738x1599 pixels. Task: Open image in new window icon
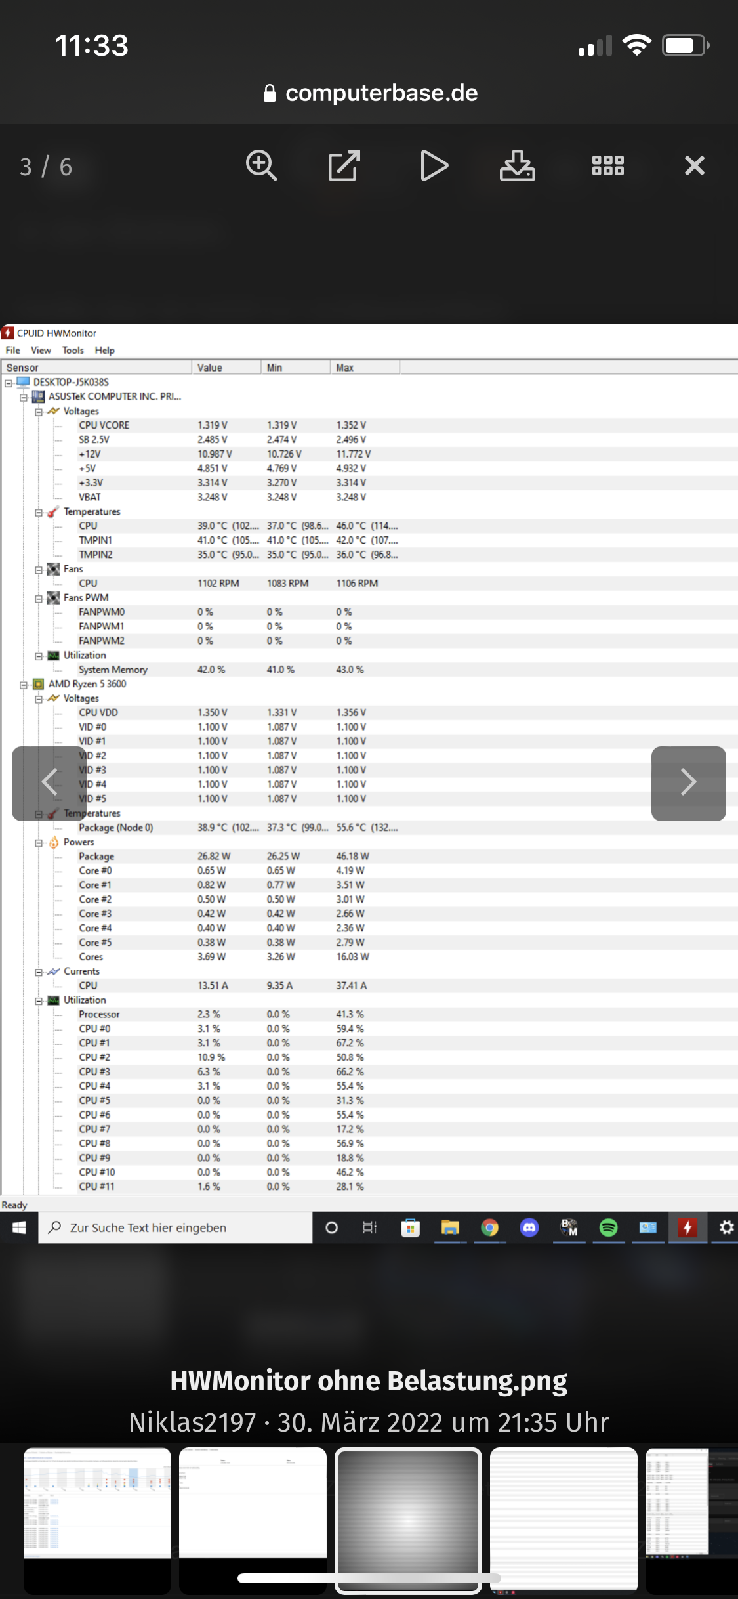pos(344,165)
